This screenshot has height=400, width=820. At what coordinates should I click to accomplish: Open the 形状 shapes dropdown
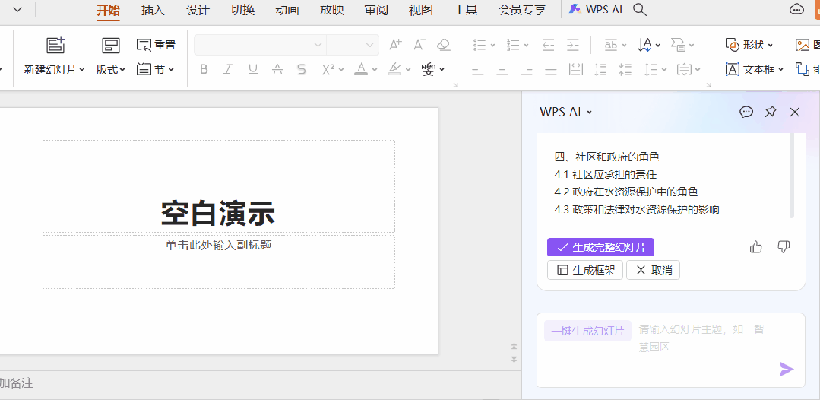point(749,45)
